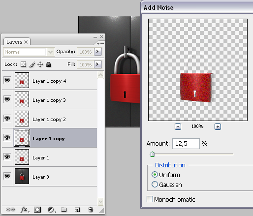
Task: Click the delete layer trash icon
Action: pos(91,210)
